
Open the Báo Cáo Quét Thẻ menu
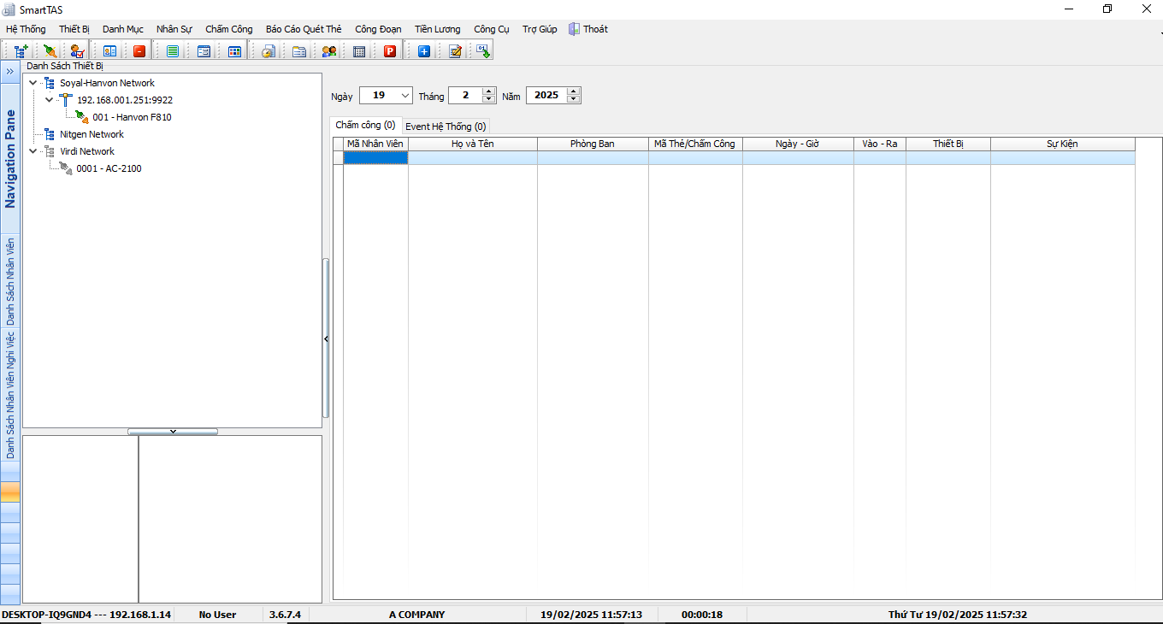click(304, 29)
